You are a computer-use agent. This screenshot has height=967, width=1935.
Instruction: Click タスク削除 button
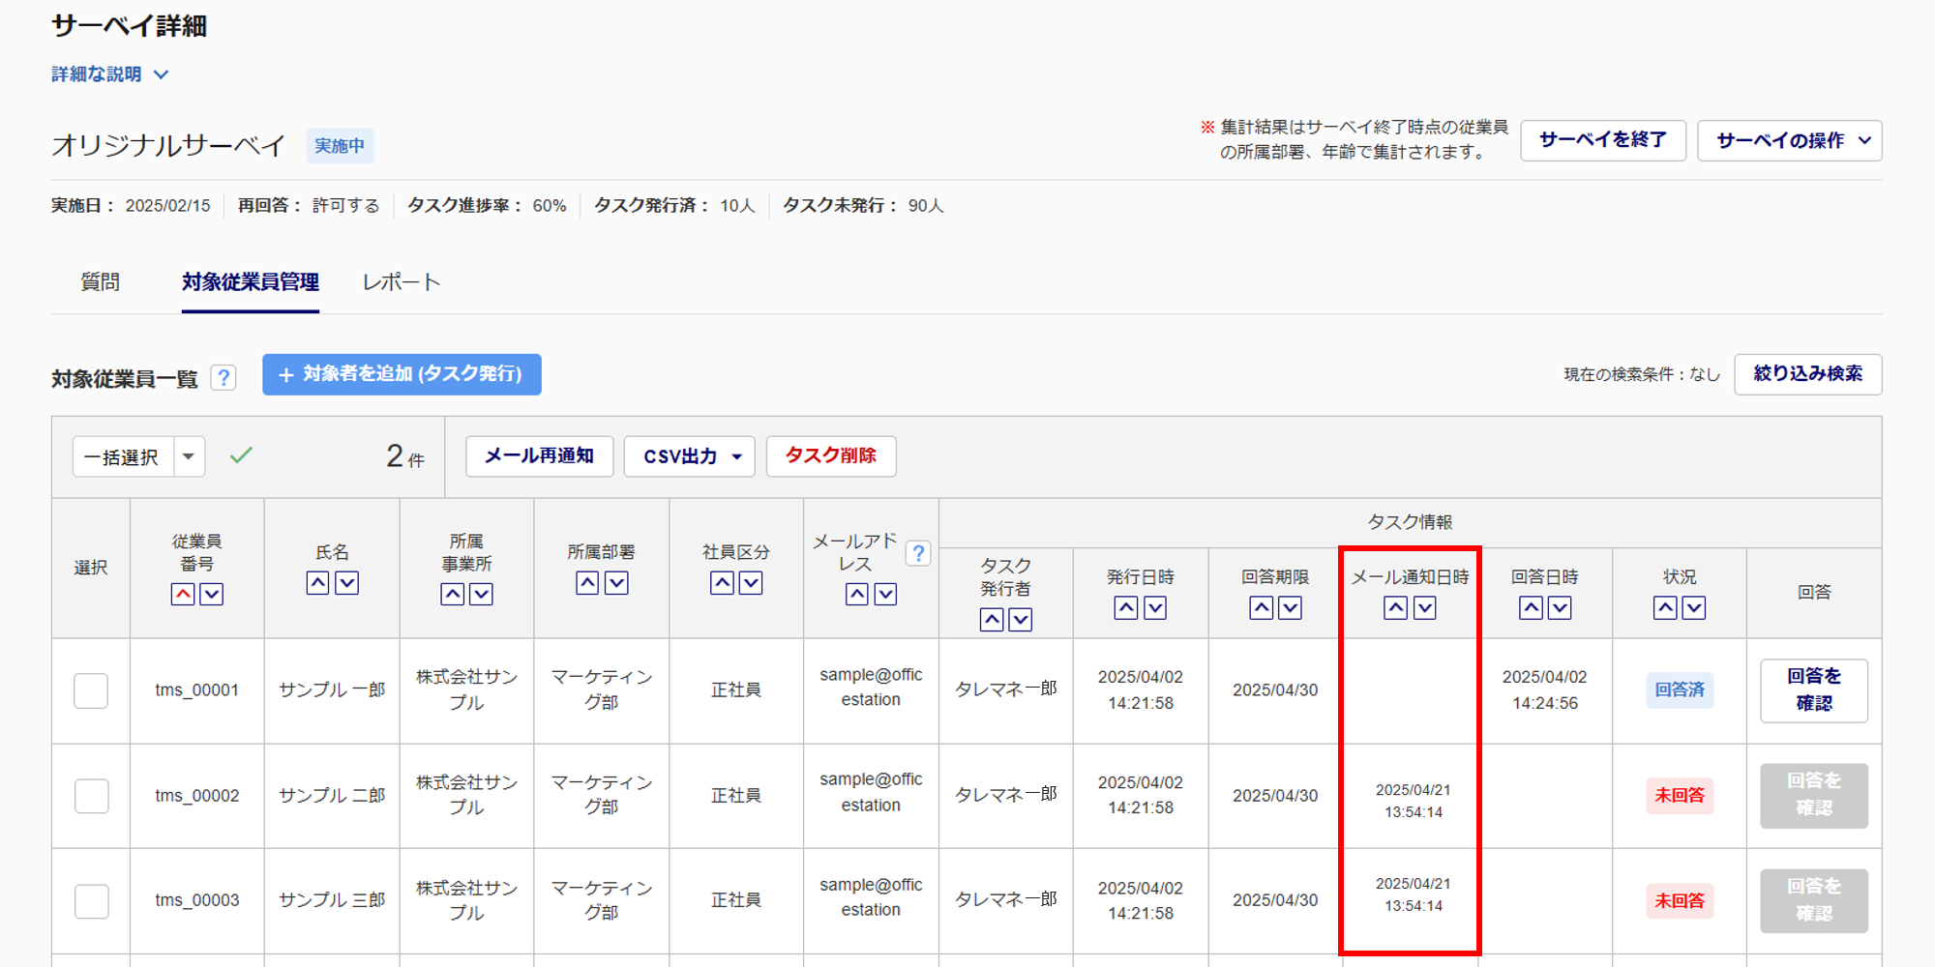(x=831, y=455)
